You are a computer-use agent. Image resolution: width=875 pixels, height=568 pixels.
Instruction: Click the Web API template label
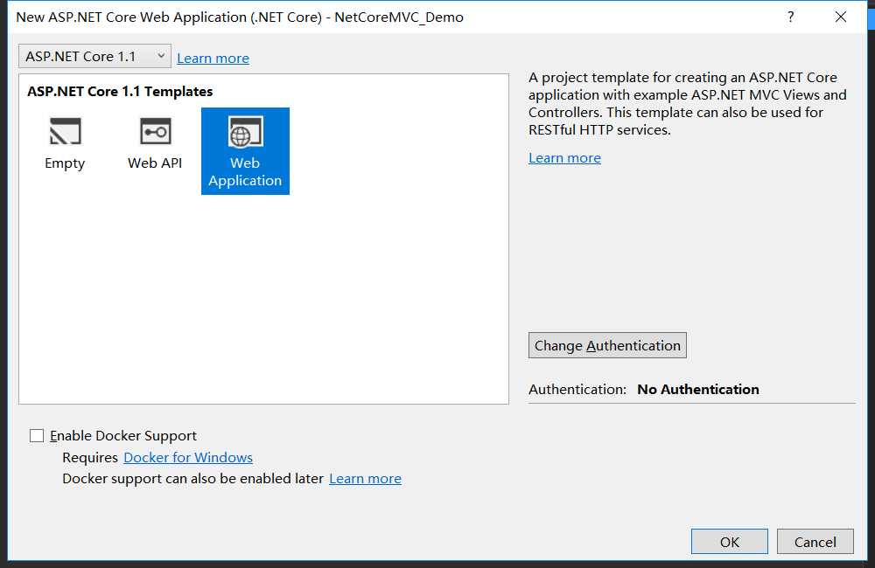pyautogui.click(x=155, y=163)
